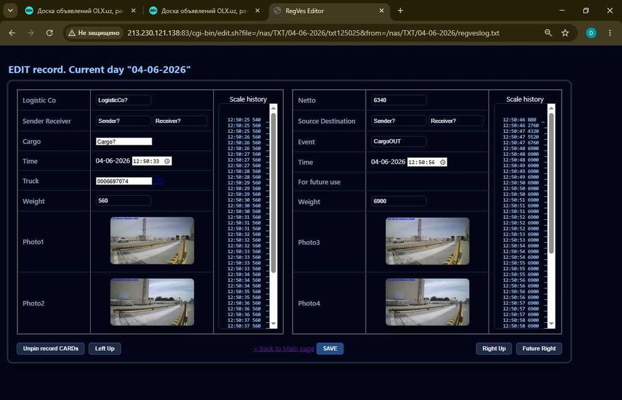Screen dimensions: 622x400
Task: Click the right Scale history scrollbar thumb
Action: [551, 183]
